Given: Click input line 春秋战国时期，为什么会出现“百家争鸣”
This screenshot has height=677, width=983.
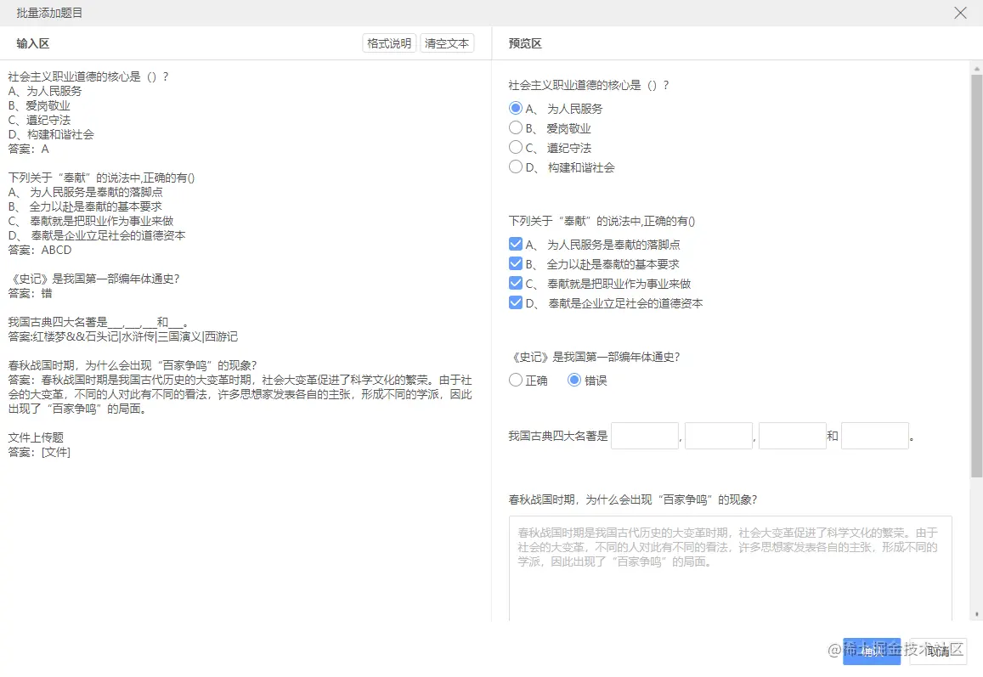Looking at the screenshot, I should click(x=133, y=364).
